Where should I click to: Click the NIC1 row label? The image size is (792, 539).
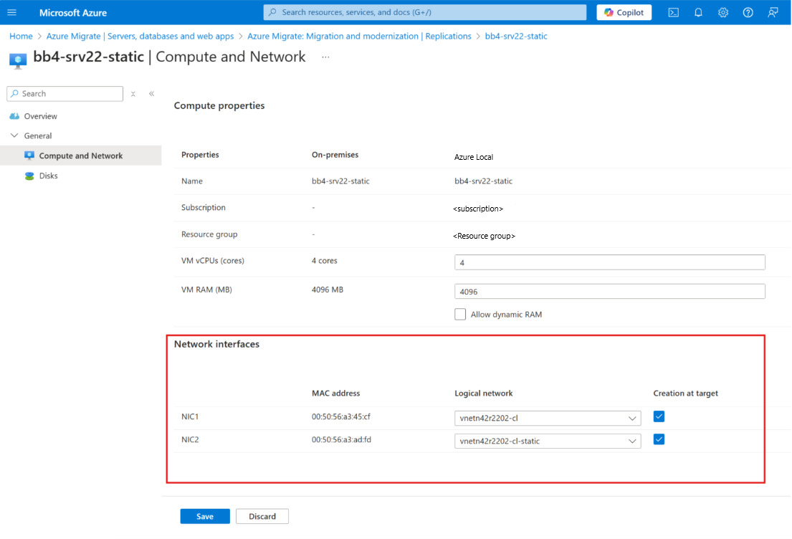tap(190, 416)
